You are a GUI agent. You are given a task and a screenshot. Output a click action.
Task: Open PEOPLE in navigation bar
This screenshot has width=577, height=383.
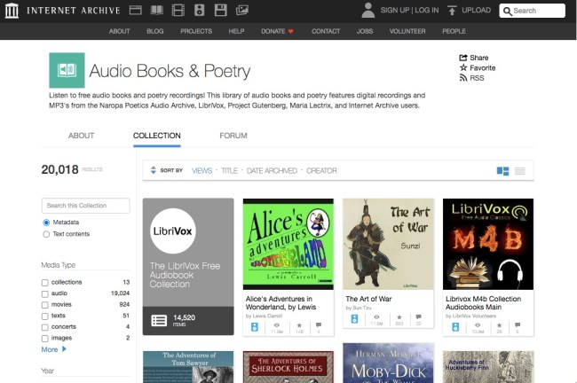pyautogui.click(x=454, y=31)
